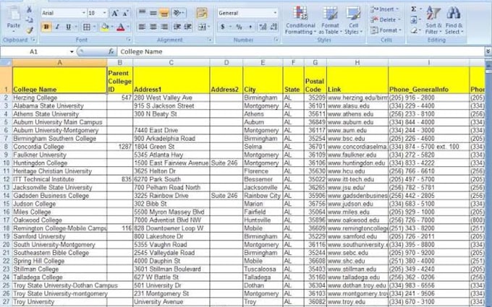The image size is (492, 307).
Task: Toggle Italic formatting
Action: click(x=57, y=27)
